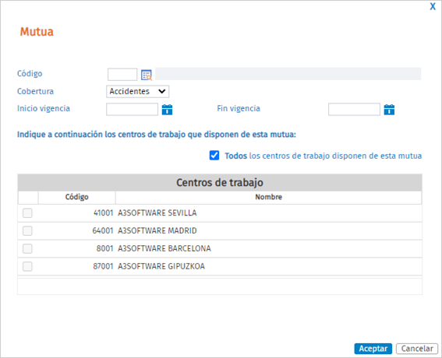This screenshot has height=358, width=442.
Task: Click the Cancelar button
Action: coord(417,349)
